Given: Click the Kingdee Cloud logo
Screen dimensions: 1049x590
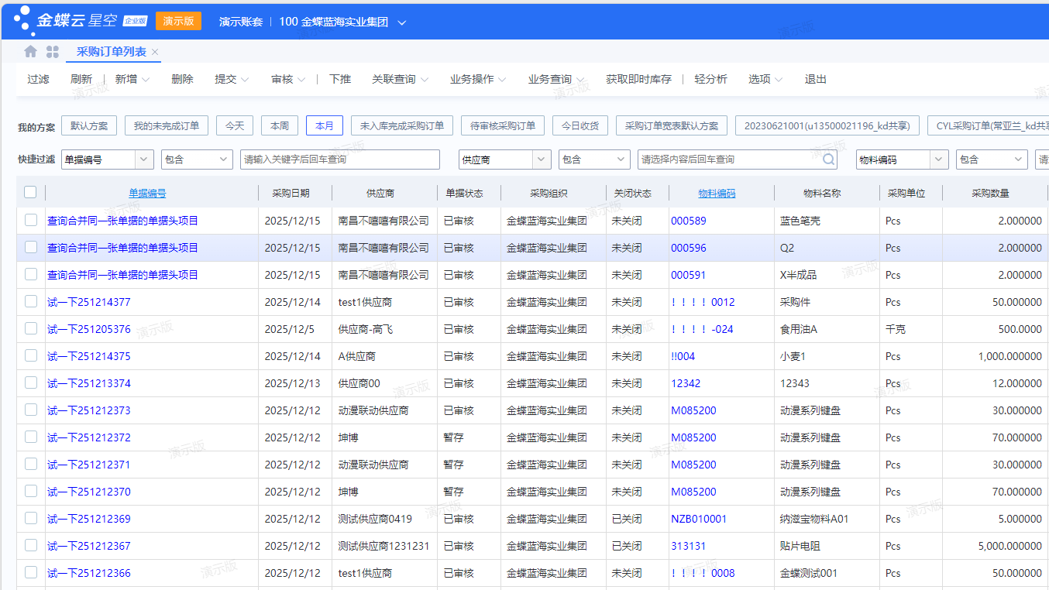Looking at the screenshot, I should [71, 21].
